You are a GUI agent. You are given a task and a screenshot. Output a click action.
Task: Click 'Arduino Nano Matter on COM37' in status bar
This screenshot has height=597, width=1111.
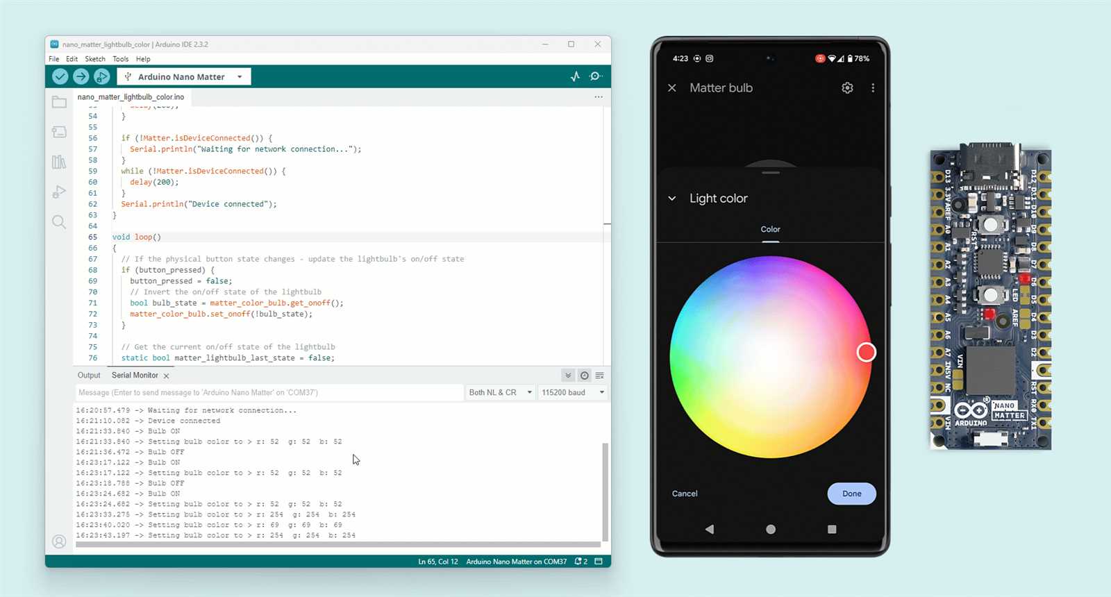tap(517, 562)
